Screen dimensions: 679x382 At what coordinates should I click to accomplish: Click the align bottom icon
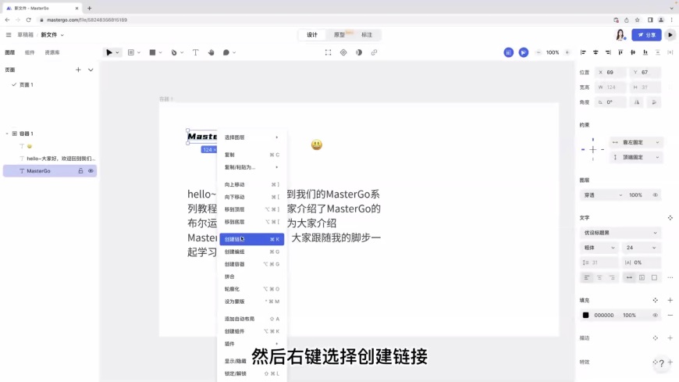pos(645,52)
